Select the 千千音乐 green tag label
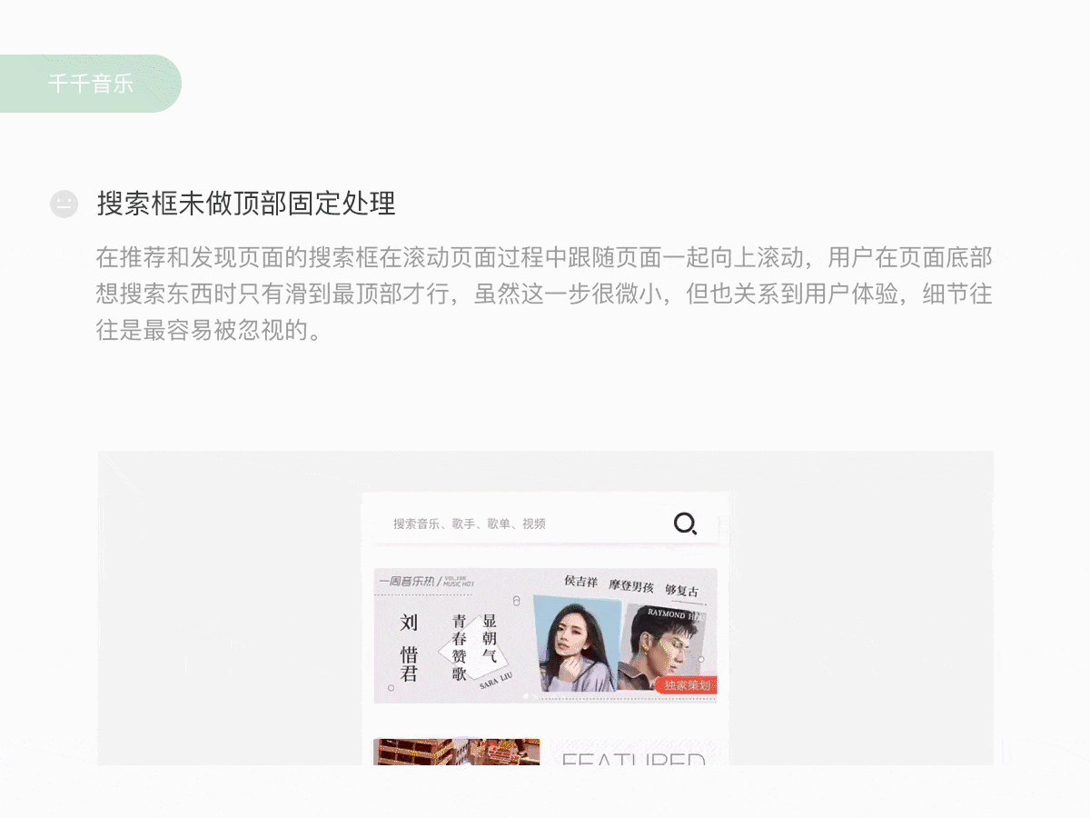This screenshot has height=818, width=1090. point(91,84)
